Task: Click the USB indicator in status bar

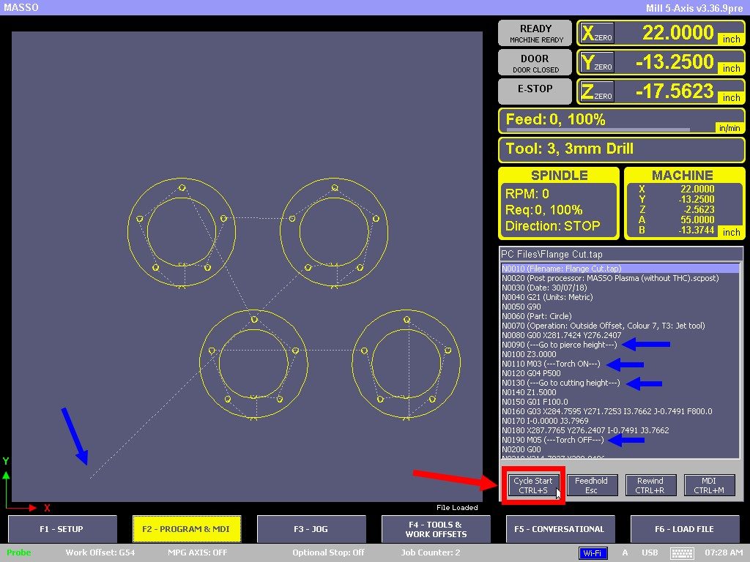Action: pyautogui.click(x=650, y=553)
